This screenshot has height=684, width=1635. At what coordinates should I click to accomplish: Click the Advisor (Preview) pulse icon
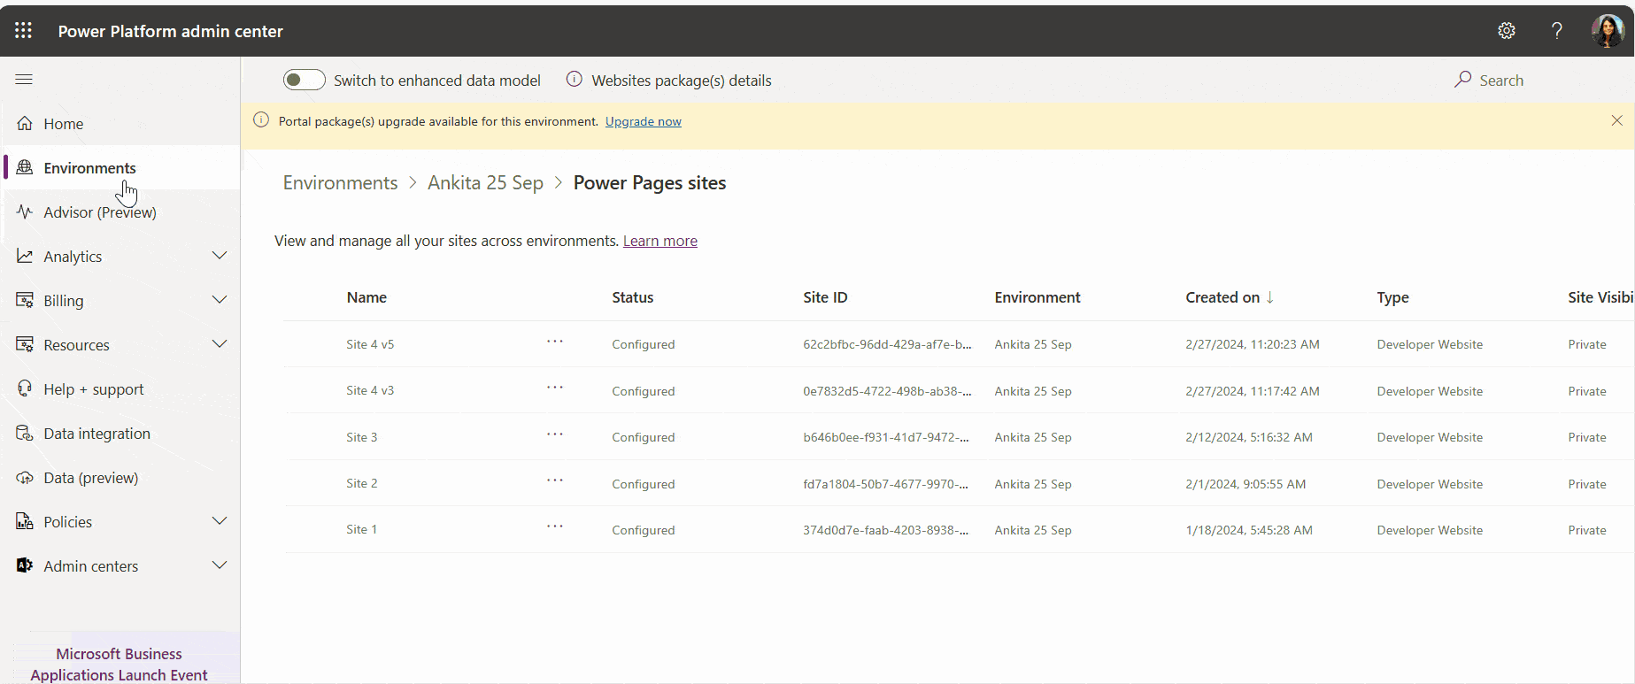(x=25, y=211)
